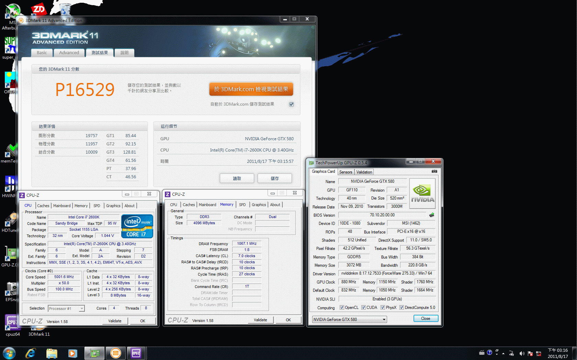
Task: Click the GPU-Z screenshot camera icon
Action: [x=434, y=171]
